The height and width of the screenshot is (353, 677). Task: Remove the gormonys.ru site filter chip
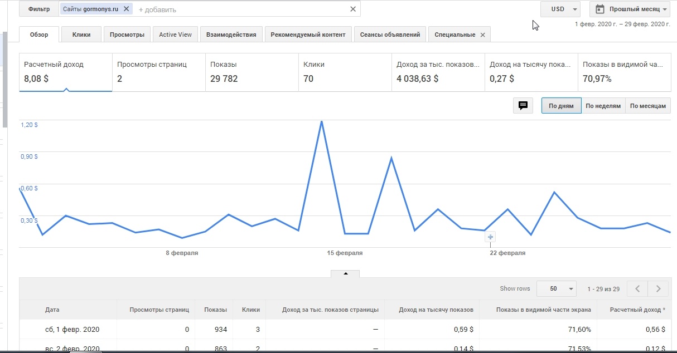click(x=126, y=9)
